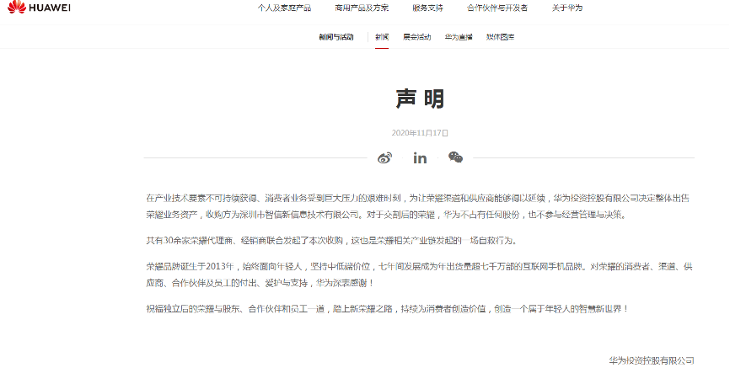Click paragraph starting 荣耀品牌诞生于2013年
The width and height of the screenshot is (730, 373).
coord(419,274)
